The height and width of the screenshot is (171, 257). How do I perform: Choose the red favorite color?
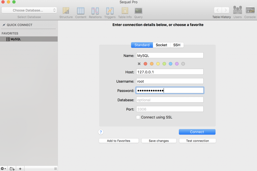coord(145,64)
